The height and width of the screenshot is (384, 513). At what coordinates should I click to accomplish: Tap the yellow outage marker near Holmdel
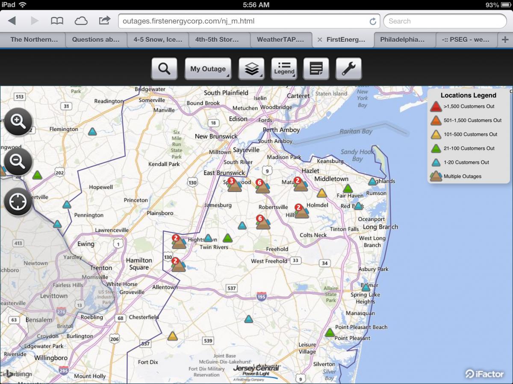(x=322, y=193)
